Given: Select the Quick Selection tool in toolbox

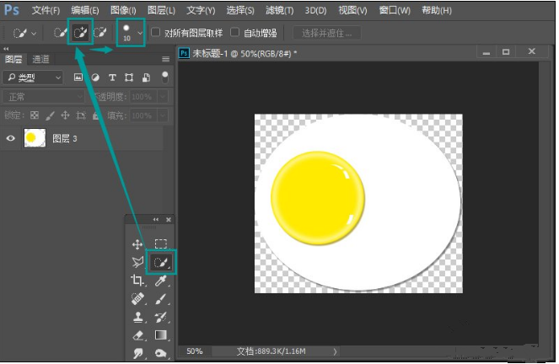Looking at the screenshot, I should coord(160,262).
